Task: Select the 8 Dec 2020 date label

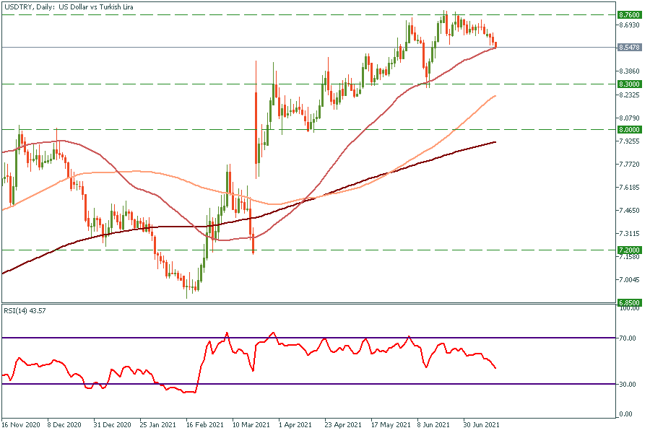Action: point(65,425)
